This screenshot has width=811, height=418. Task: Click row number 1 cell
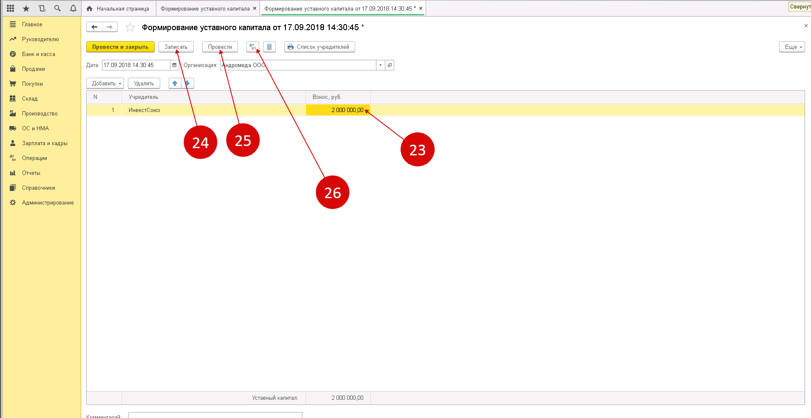104,110
